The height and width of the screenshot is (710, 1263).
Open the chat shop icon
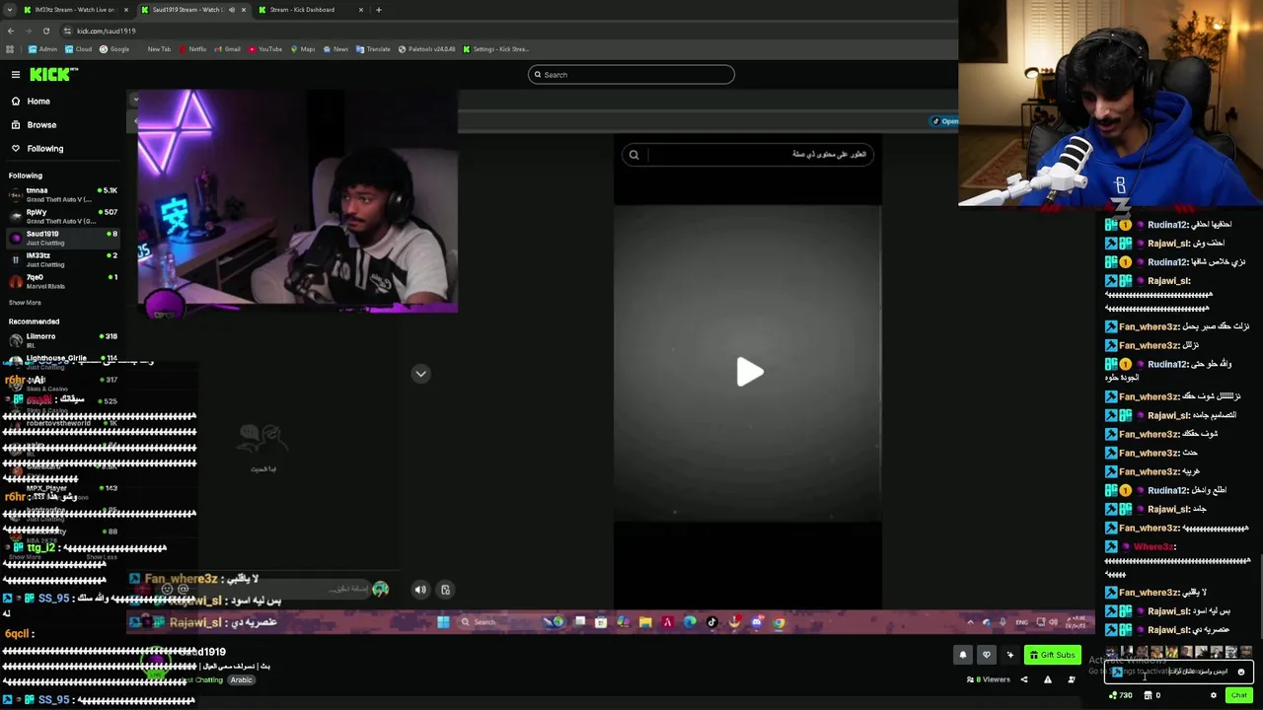[1148, 695]
